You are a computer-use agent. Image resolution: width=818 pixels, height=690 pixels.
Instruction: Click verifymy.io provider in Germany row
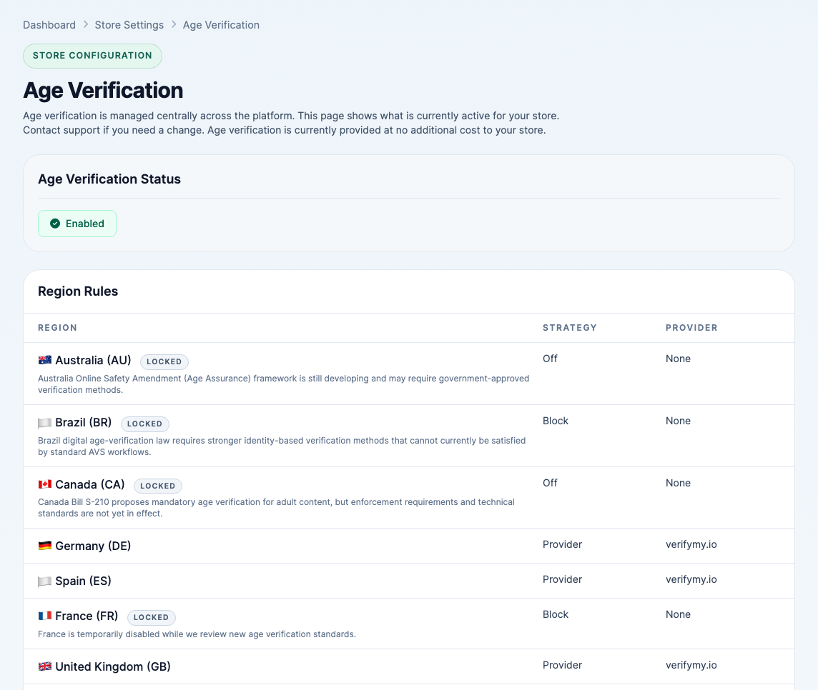[x=691, y=544]
